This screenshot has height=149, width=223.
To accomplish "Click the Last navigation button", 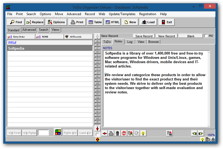I will point(85,133).
